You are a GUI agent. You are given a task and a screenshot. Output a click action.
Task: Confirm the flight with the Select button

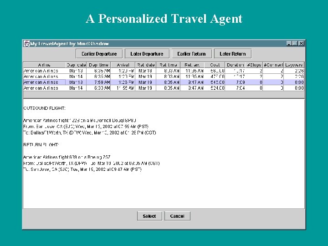[x=149, y=216]
